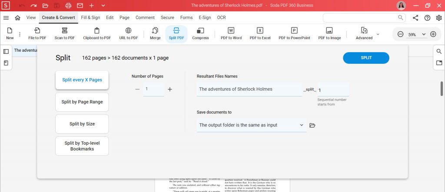
Task: Toggle the left sidebar panel icon
Action: (6, 51)
